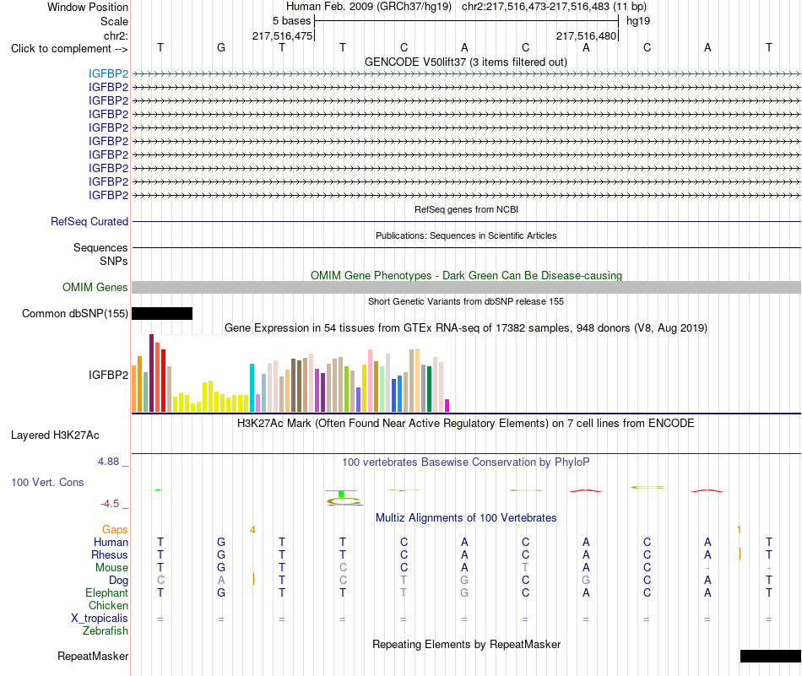
Task: Click the 'Common dbSNP(155)' track label
Action: coord(74,313)
